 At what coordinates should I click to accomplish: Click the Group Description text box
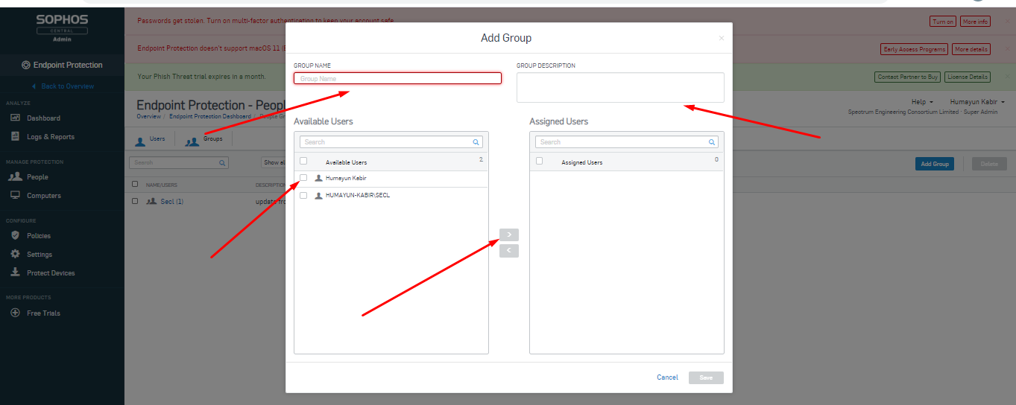tap(620, 87)
